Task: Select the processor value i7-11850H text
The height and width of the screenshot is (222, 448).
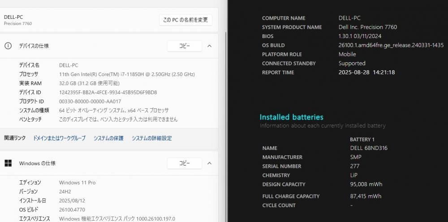Action: pos(127,74)
